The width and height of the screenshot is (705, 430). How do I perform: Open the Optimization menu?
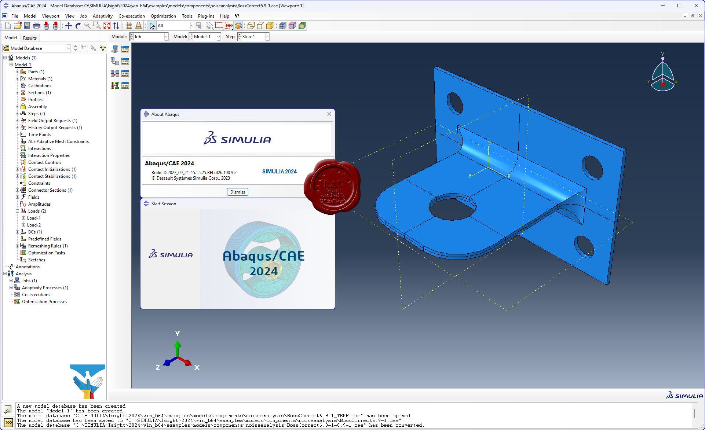pyautogui.click(x=163, y=16)
